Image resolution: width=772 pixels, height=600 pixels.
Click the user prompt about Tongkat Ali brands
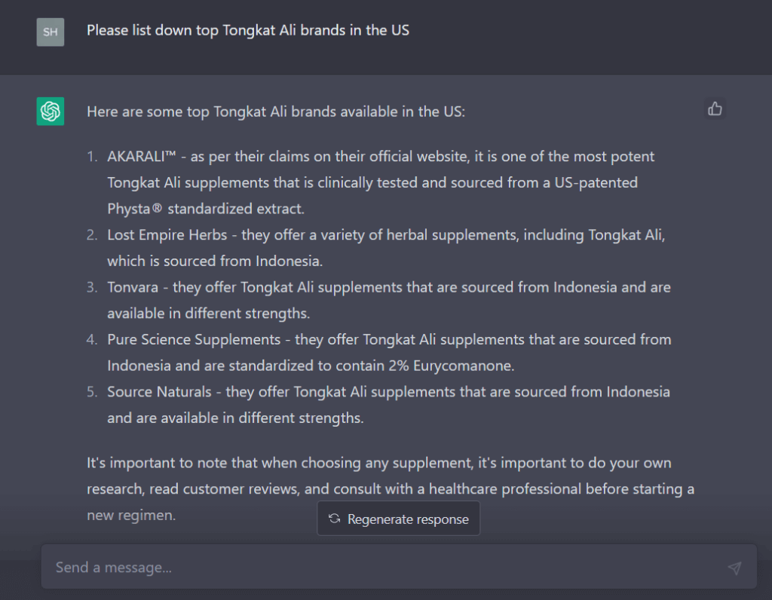click(247, 31)
